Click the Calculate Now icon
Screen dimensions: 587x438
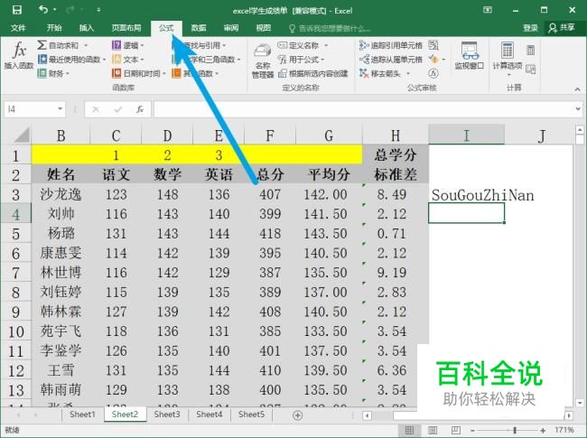click(530, 50)
